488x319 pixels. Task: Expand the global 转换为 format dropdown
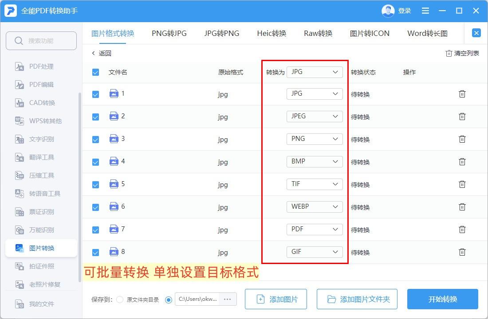coord(315,72)
